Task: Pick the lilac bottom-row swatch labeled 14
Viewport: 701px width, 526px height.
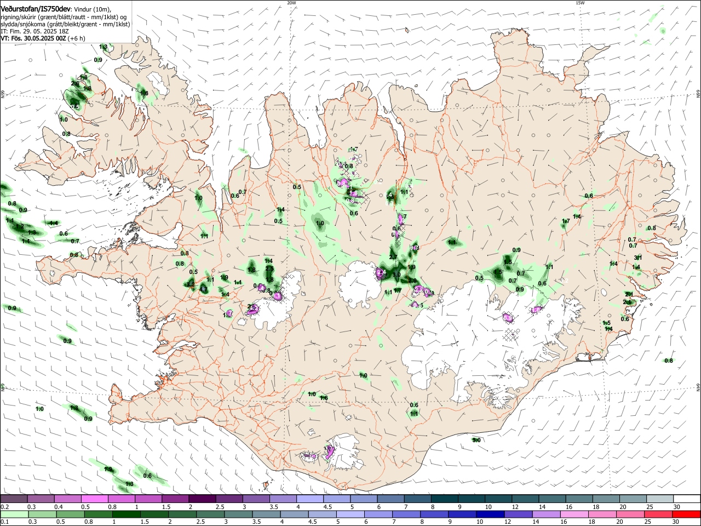Action: [x=545, y=514]
